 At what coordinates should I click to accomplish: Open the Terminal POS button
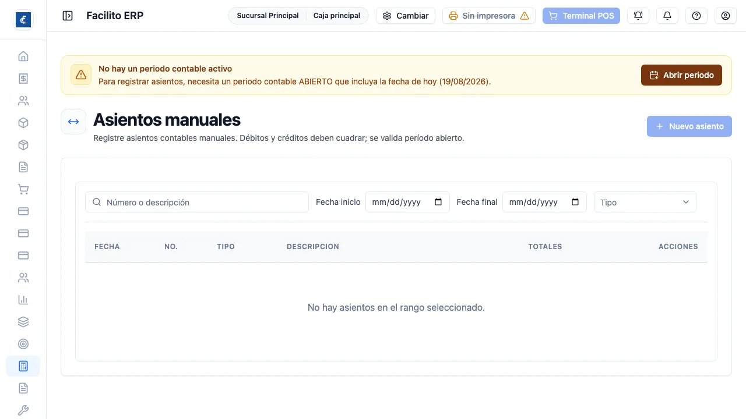581,16
